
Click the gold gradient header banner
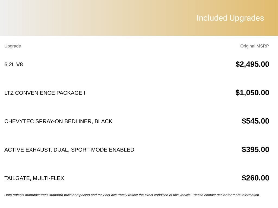click(139, 18)
